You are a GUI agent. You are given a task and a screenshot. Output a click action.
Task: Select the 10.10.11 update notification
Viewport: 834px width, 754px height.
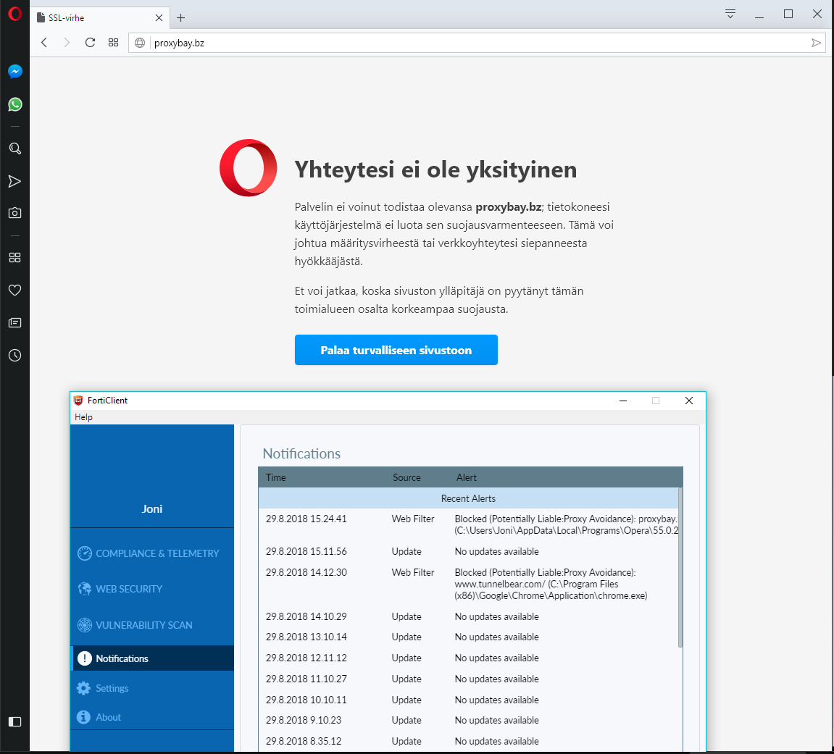(469, 700)
